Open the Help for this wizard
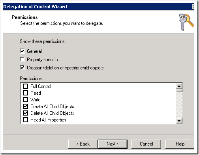The width and height of the screenshot is (199, 155). (180, 144)
